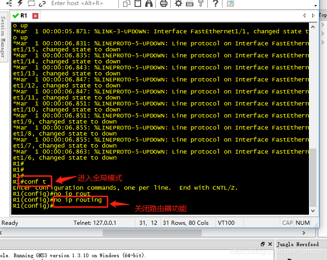Screen dimensions: 327x260
Task: Click the Find binoculars icon
Action: 149,3
